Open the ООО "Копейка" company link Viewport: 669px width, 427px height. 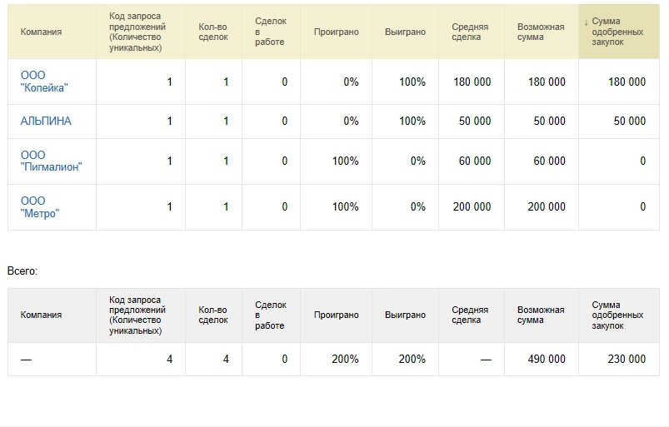coord(43,82)
